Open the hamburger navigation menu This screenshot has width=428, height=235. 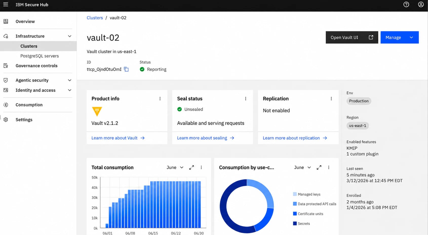click(6, 5)
